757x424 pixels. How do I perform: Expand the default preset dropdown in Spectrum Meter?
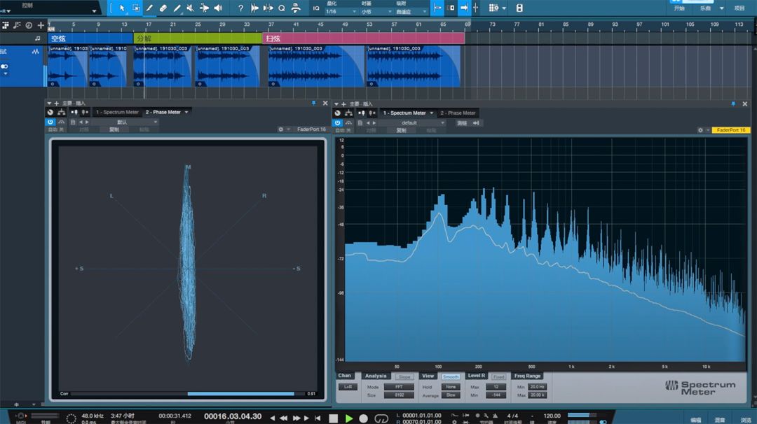pyautogui.click(x=414, y=122)
